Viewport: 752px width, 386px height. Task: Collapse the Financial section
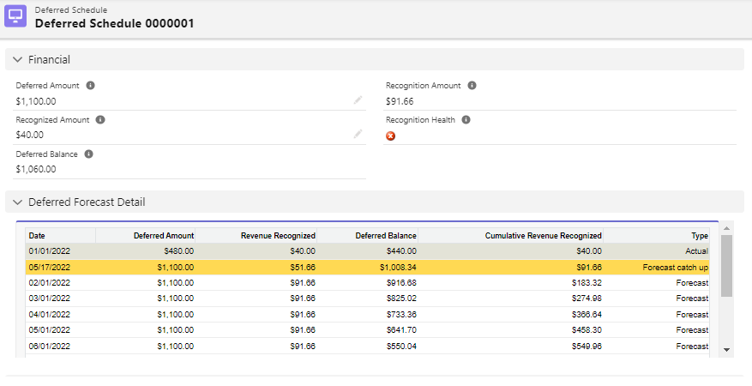click(18, 60)
